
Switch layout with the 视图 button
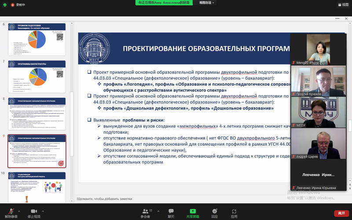[343, 5]
